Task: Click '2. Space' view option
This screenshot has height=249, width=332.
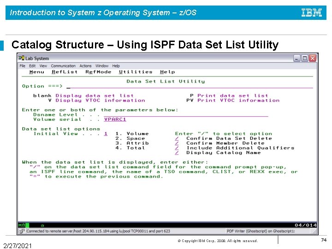Action: coord(130,138)
